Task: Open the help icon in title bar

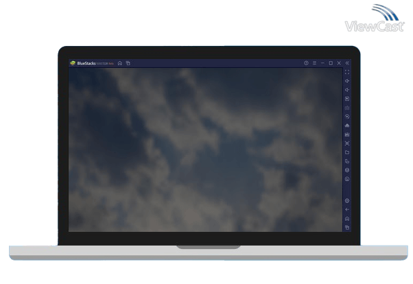Action: (306, 63)
